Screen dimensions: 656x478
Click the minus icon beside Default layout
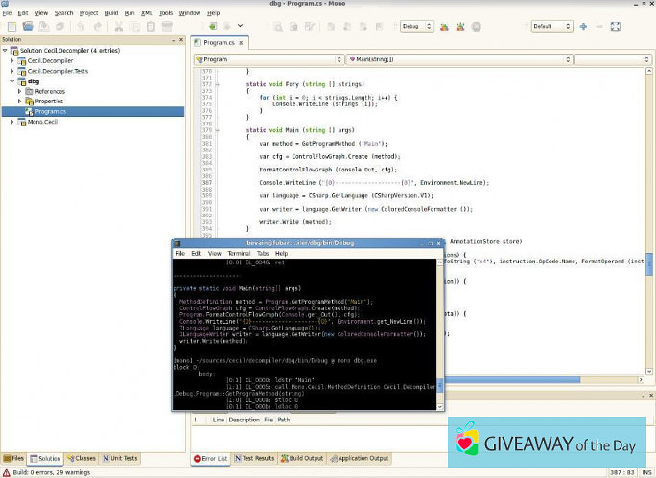(x=599, y=26)
